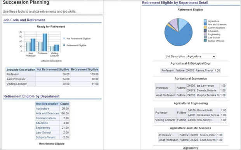Click the Agriculture and Life Sciences heading
Viewport: 241px width, 150px height.
point(191,128)
